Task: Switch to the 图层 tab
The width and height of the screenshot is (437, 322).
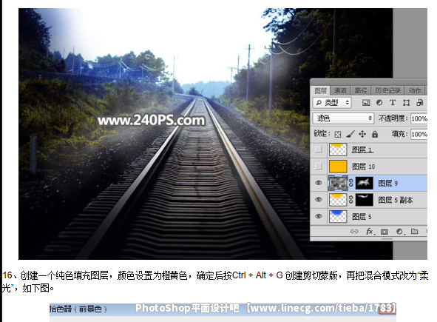Action: [320, 91]
